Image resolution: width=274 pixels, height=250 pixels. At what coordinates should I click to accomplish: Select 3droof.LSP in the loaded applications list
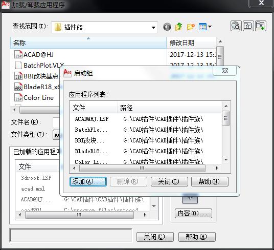coord(36,178)
